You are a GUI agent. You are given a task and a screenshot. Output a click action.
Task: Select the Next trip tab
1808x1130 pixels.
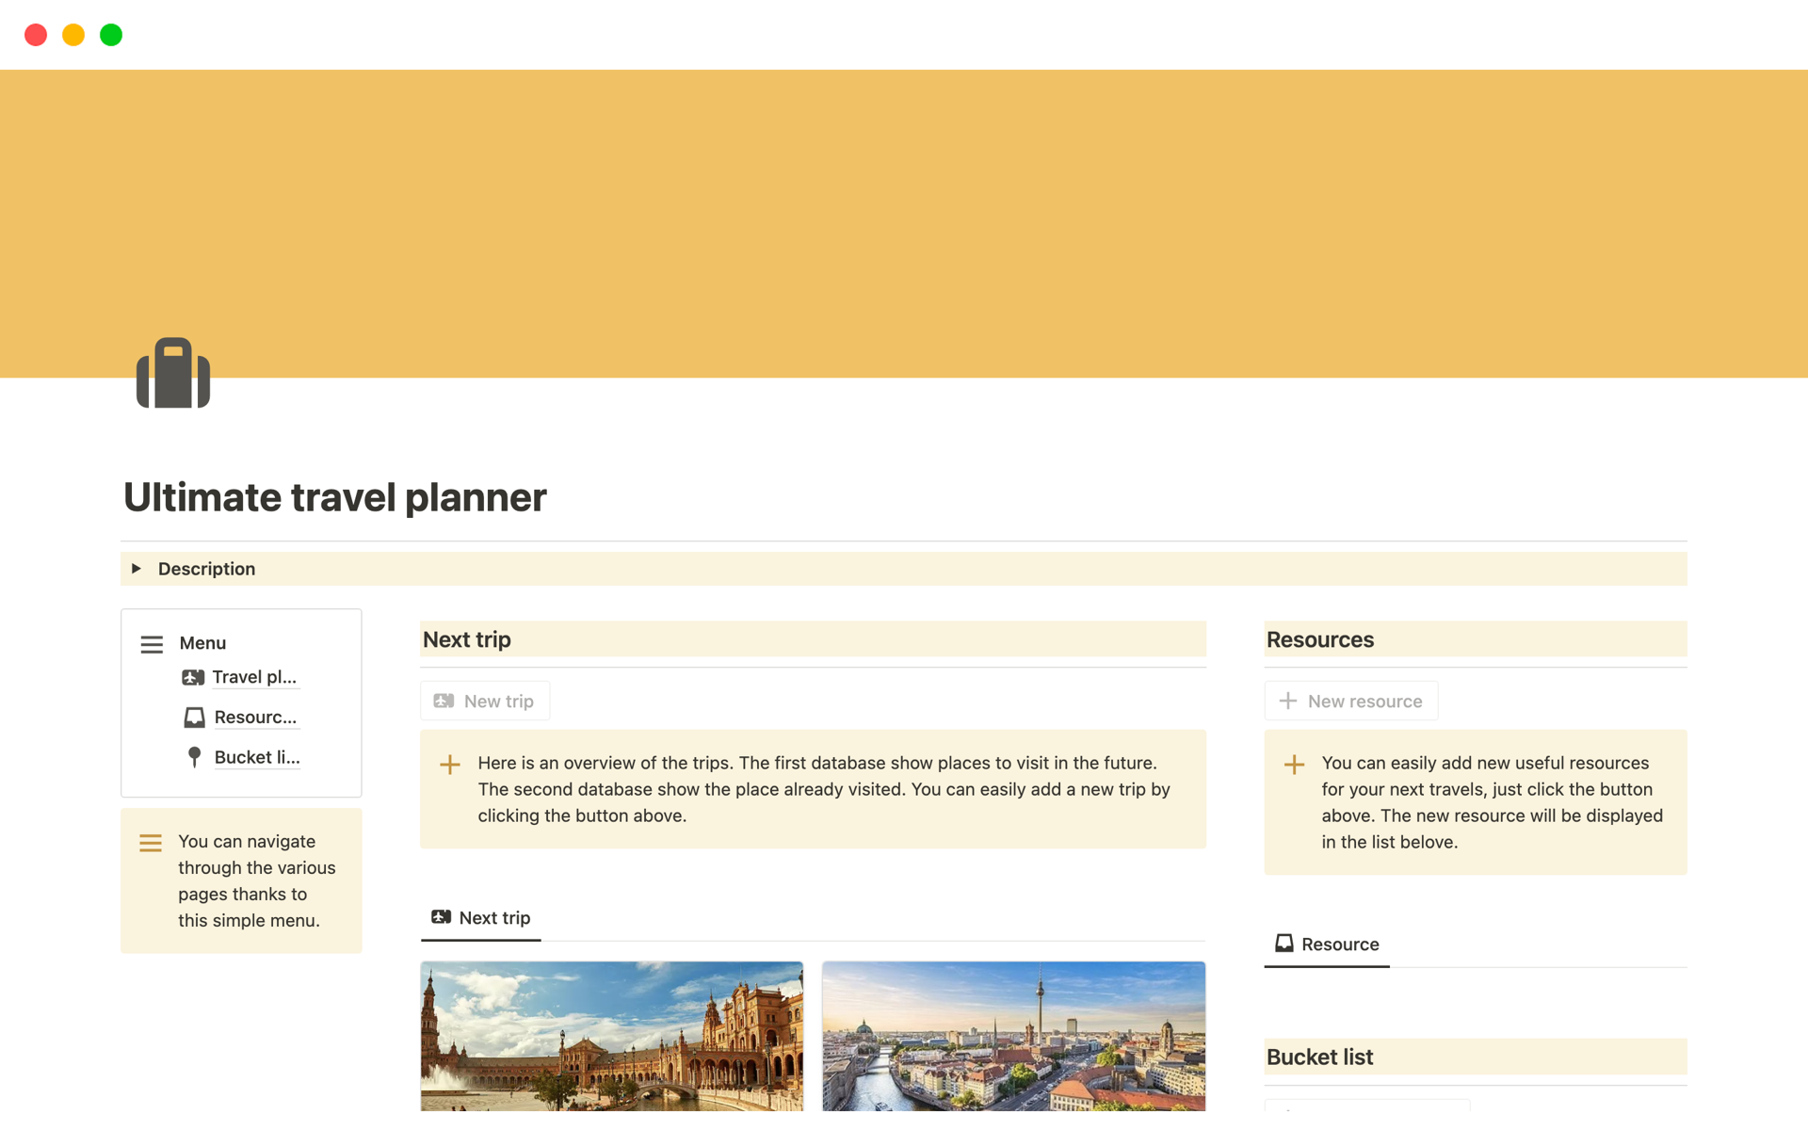pyautogui.click(x=481, y=918)
